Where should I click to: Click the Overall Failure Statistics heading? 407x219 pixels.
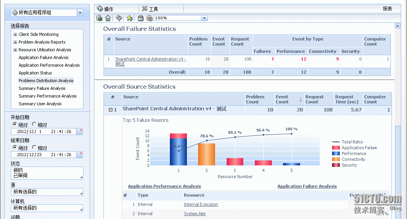click(x=140, y=29)
